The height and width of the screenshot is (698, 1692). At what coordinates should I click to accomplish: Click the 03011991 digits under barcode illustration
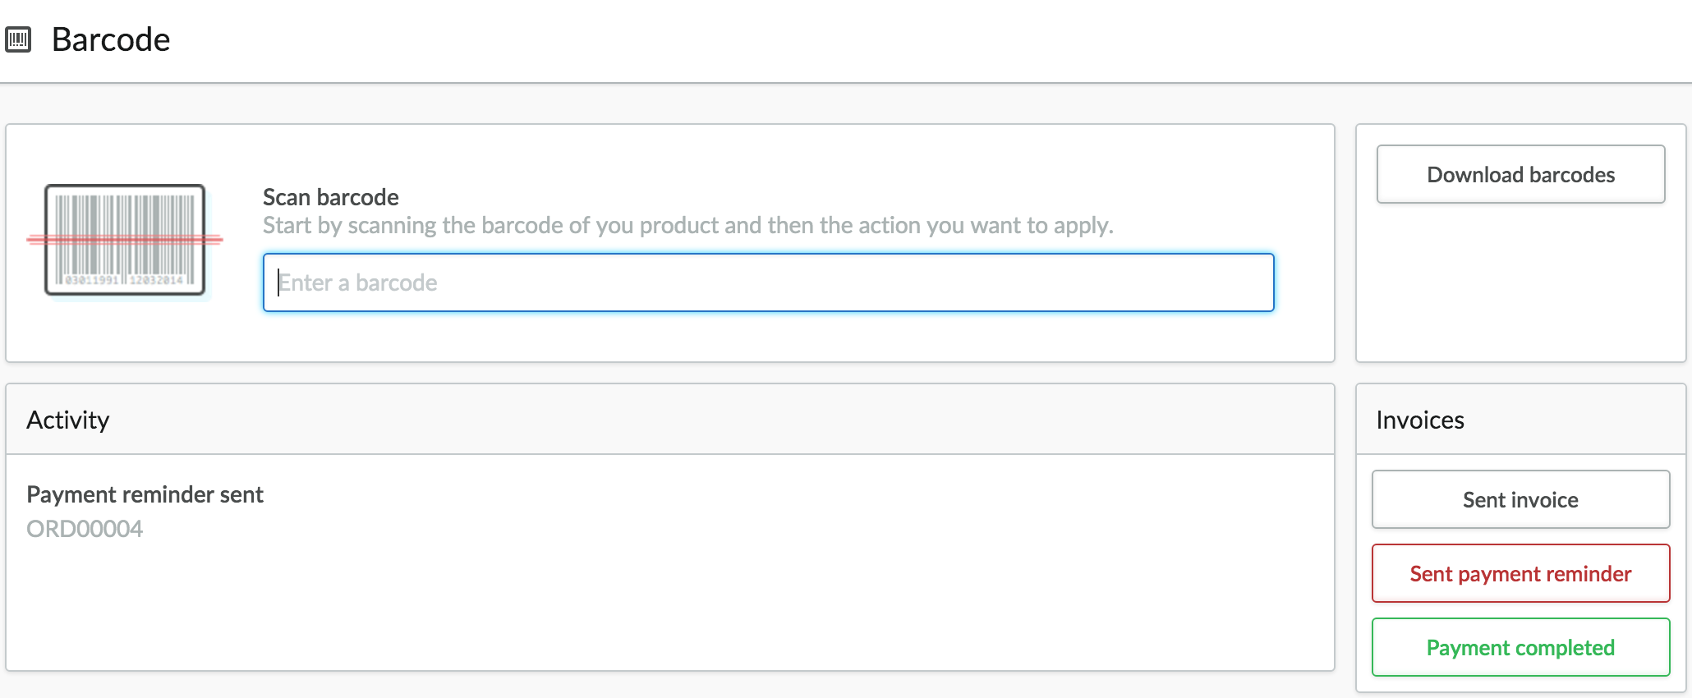coord(92,280)
